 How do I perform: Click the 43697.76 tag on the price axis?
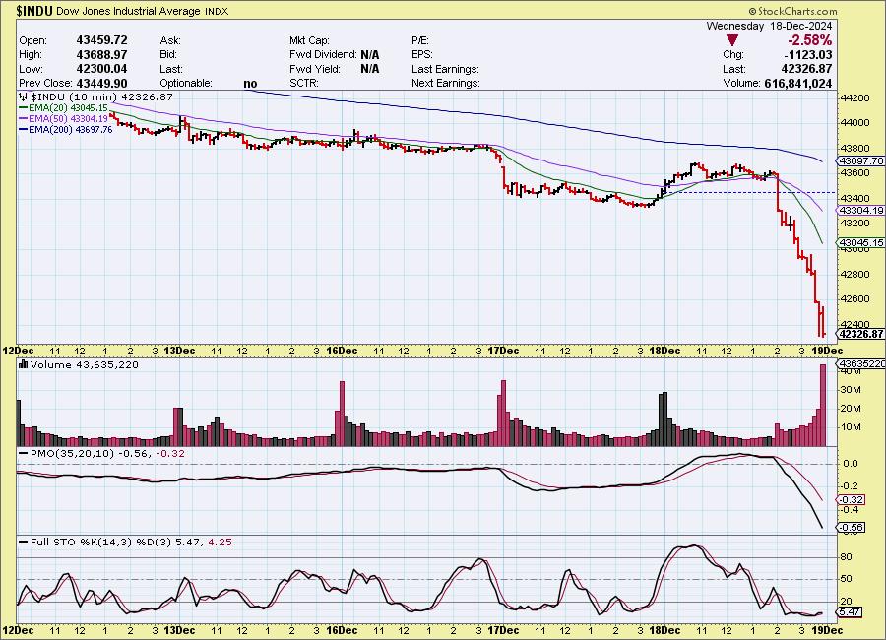pyautogui.click(x=860, y=161)
